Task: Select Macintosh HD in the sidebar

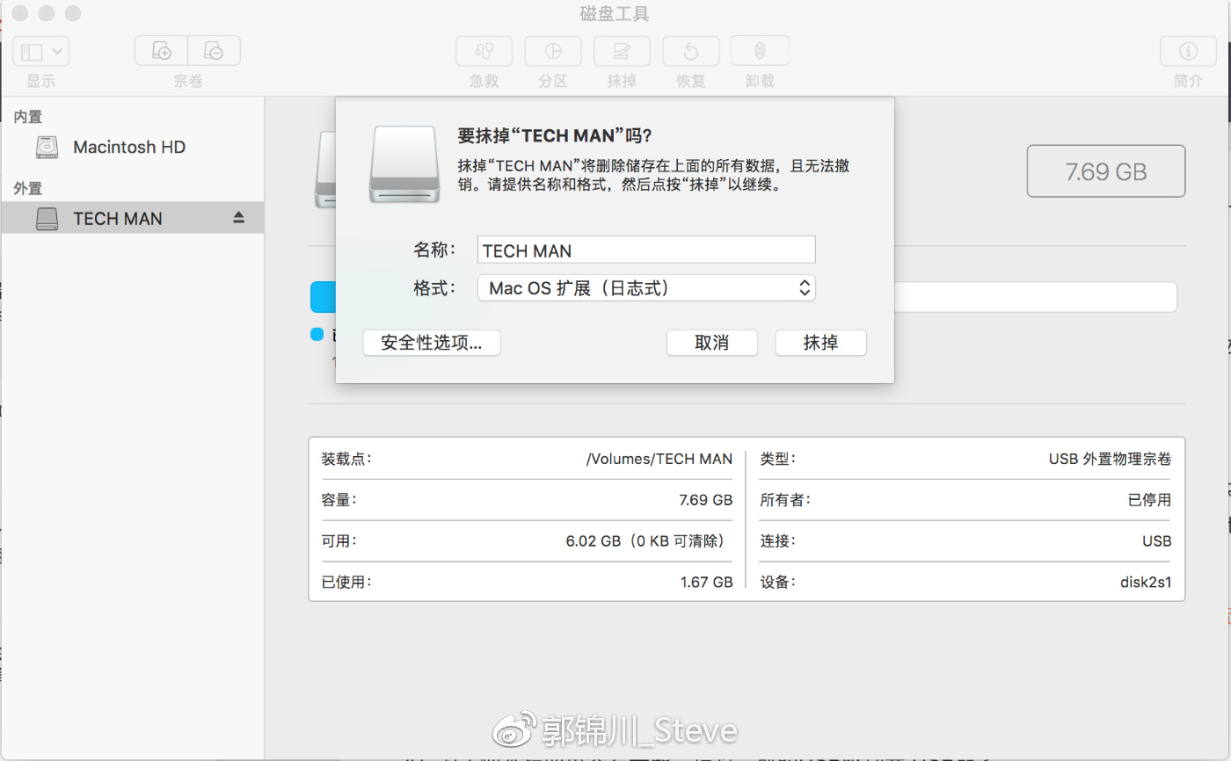Action: point(130,147)
